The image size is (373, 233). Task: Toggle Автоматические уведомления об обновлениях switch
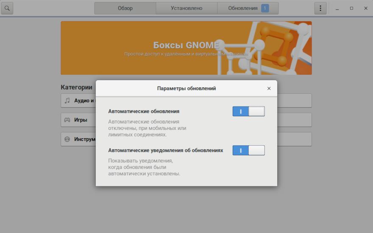pyautogui.click(x=248, y=150)
